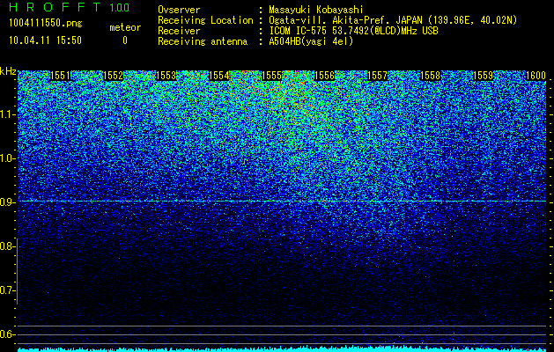Screen dimensions: 554x352
Task: Click the 1.1 kHz axis label
Action: click(7, 114)
